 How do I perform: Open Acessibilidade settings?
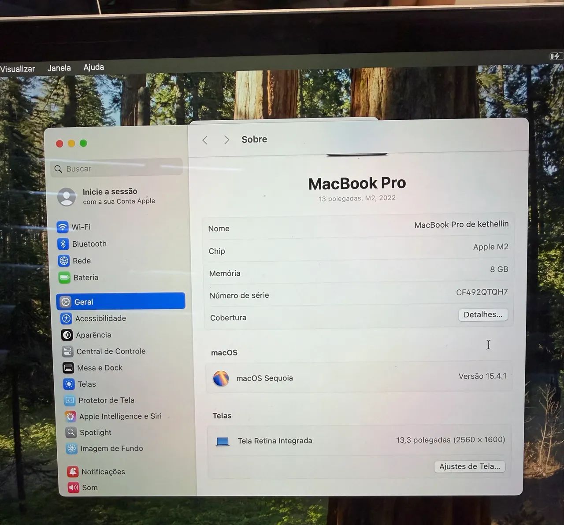pos(93,318)
